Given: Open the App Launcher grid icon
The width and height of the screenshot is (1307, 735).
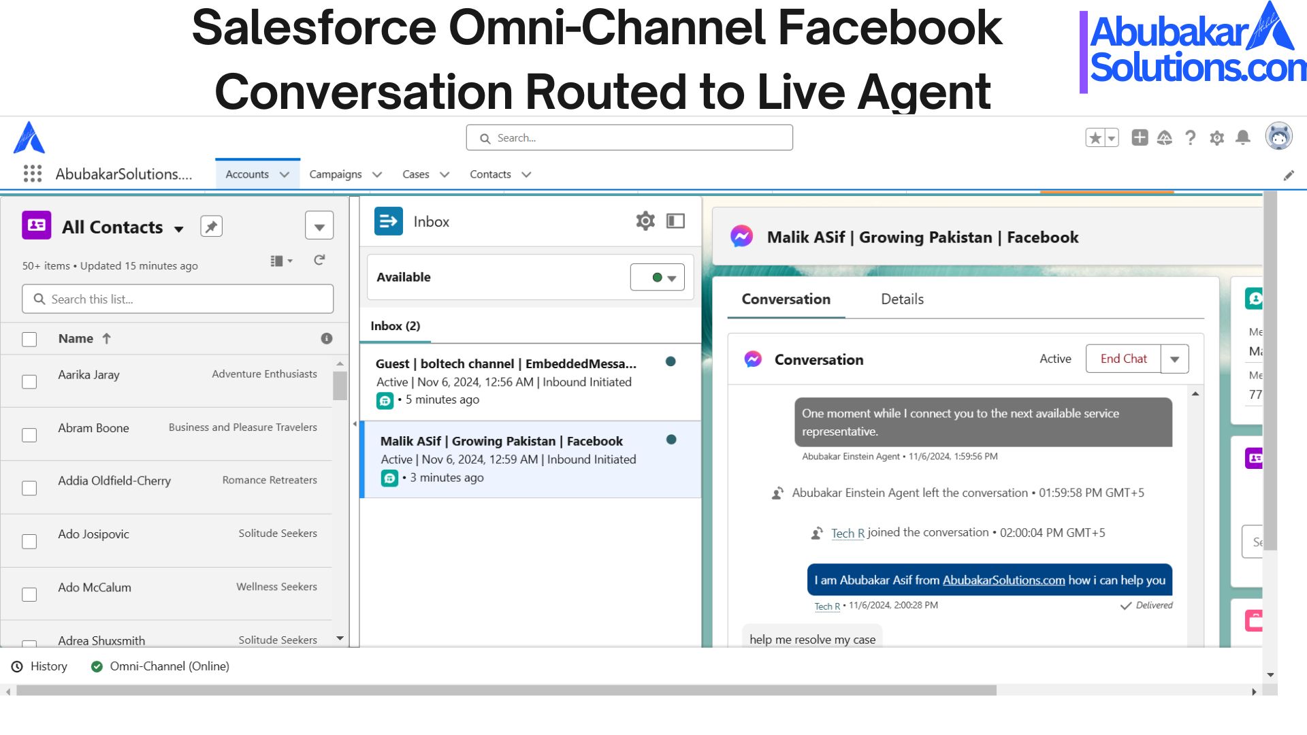Looking at the screenshot, I should (33, 174).
